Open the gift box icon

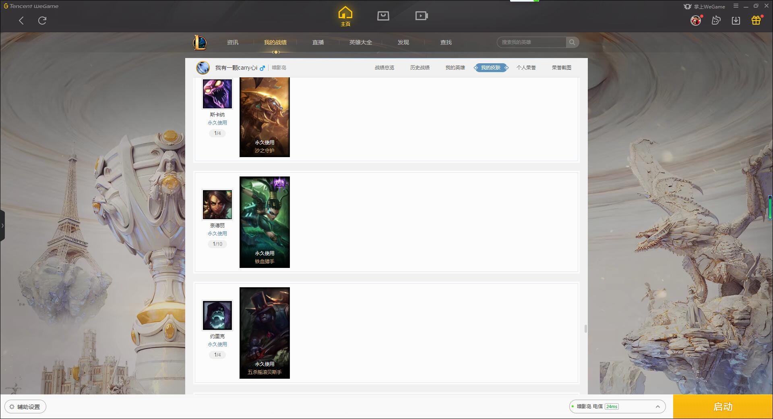point(756,21)
